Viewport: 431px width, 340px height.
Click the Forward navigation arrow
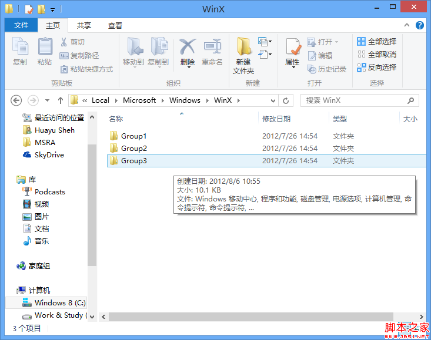click(34, 100)
